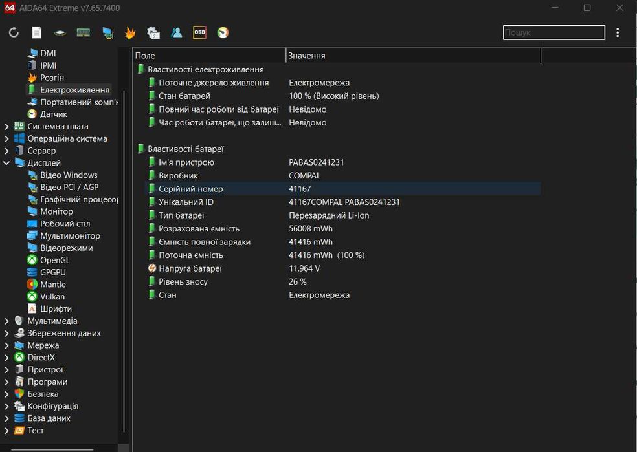637x452 pixels.
Task: Open the flame stability test icon
Action: click(x=130, y=33)
